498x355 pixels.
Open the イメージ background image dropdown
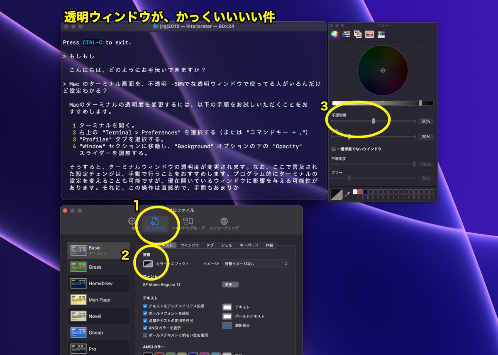click(x=255, y=264)
